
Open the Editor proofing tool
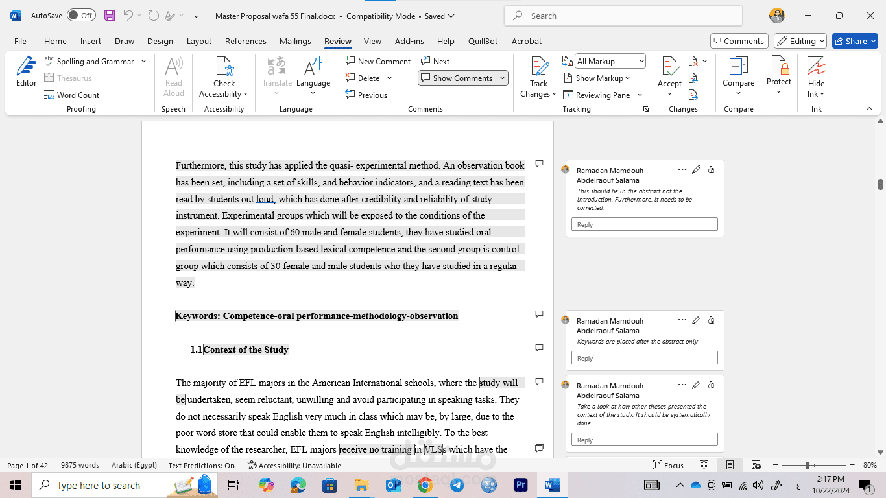coord(26,71)
